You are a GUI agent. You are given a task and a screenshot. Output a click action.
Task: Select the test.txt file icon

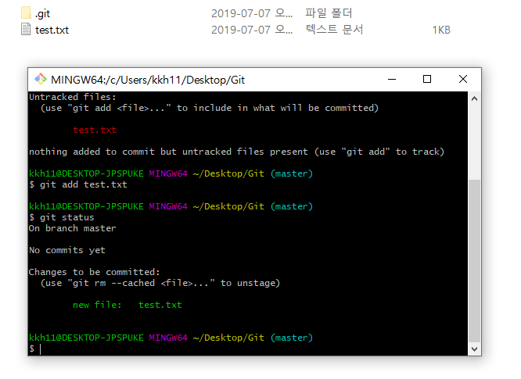point(26,29)
